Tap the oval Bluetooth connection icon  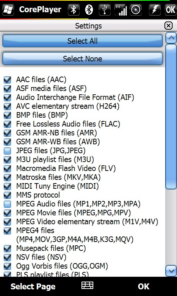(x=89, y=10)
